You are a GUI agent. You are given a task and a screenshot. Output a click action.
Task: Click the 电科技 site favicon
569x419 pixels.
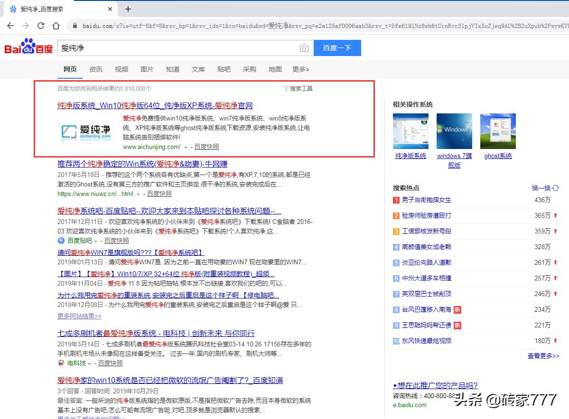click(x=61, y=363)
